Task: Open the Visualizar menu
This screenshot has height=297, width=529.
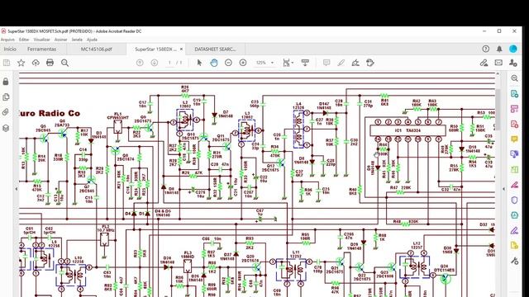Action: click(41, 40)
